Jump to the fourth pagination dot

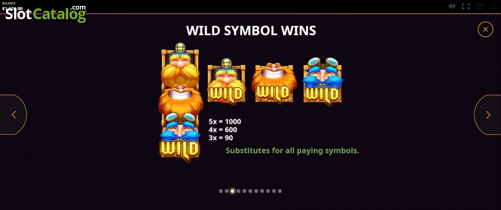[x=238, y=191]
